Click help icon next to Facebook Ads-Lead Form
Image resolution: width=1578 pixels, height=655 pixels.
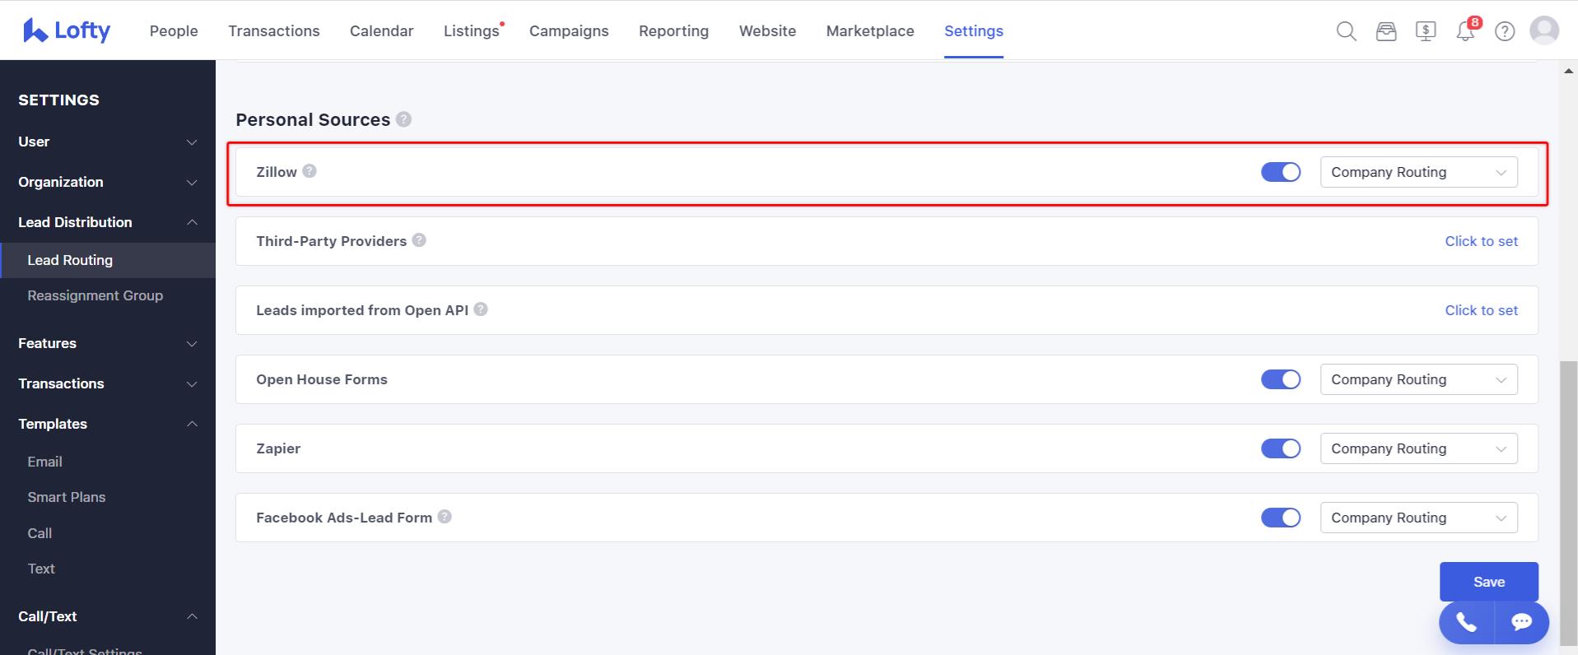(445, 517)
